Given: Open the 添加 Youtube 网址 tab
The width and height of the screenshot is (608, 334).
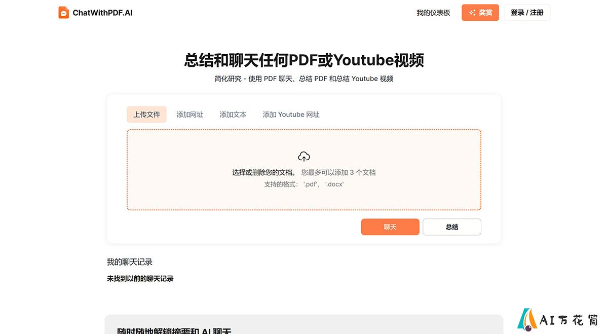Looking at the screenshot, I should pyautogui.click(x=291, y=115).
